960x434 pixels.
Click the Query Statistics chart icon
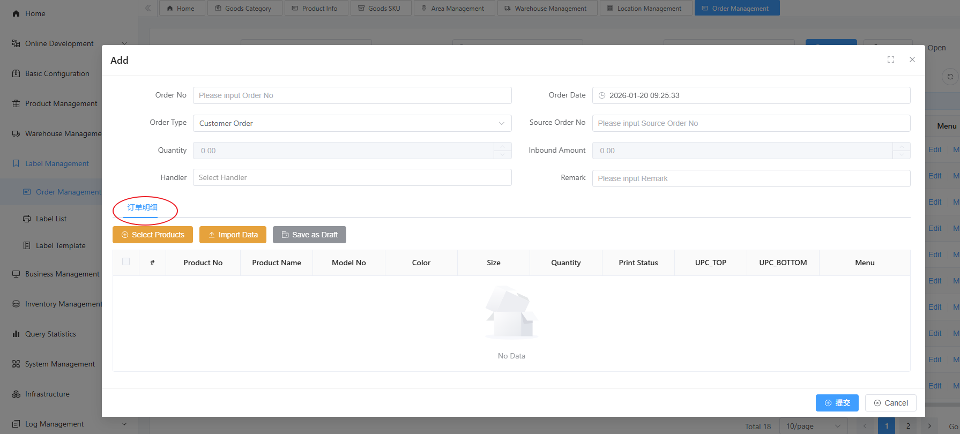[16, 334]
